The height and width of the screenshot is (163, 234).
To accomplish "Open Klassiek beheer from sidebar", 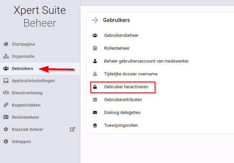I will tap(27, 130).
